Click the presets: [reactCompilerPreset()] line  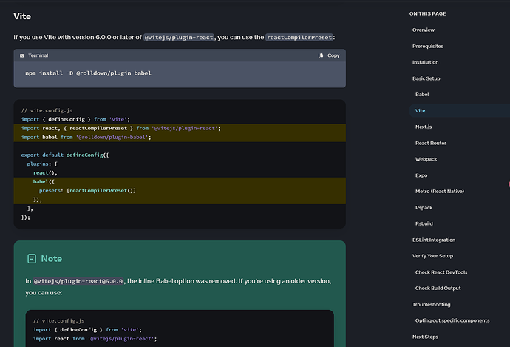87,191
